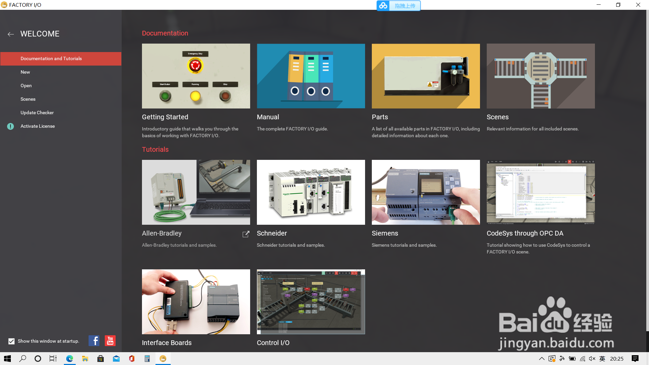Click the Interface Boards title
The image size is (649, 365).
(x=167, y=343)
